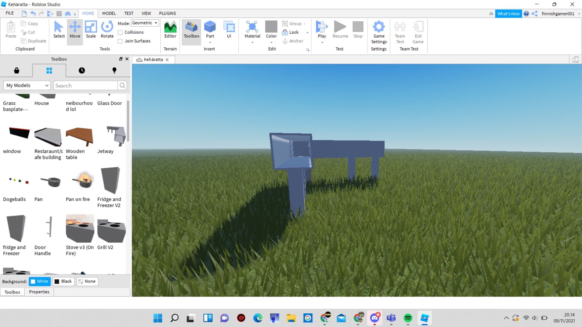The image size is (582, 327).
Task: Click the Toolbox search field
Action: [x=85, y=85]
